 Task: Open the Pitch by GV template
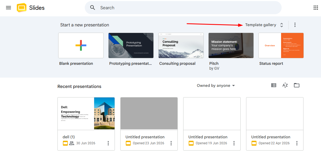point(231,45)
